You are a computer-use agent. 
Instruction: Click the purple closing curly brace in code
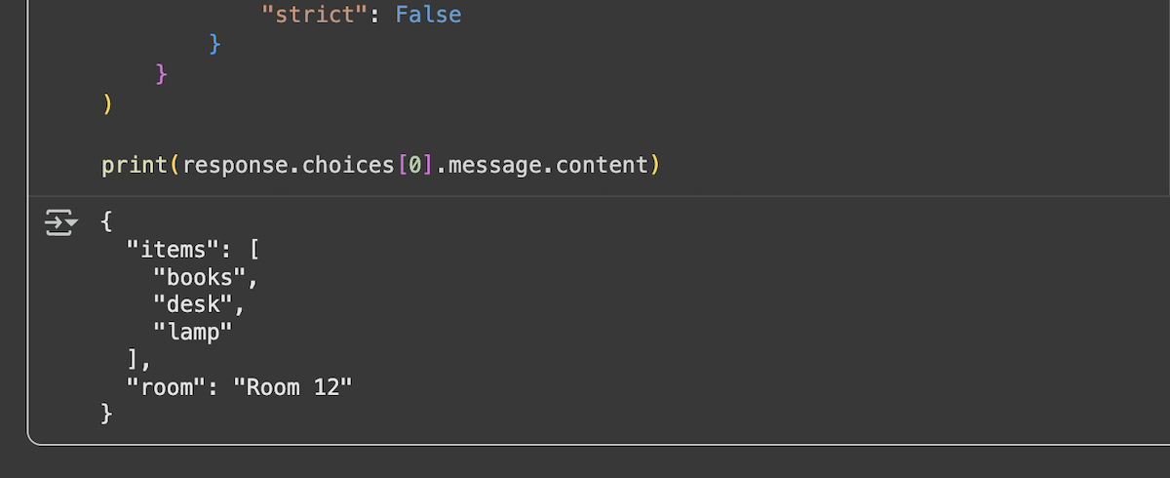tap(162, 74)
